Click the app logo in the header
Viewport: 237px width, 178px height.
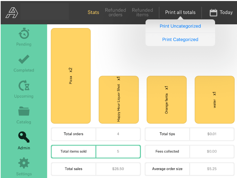coord(12,12)
